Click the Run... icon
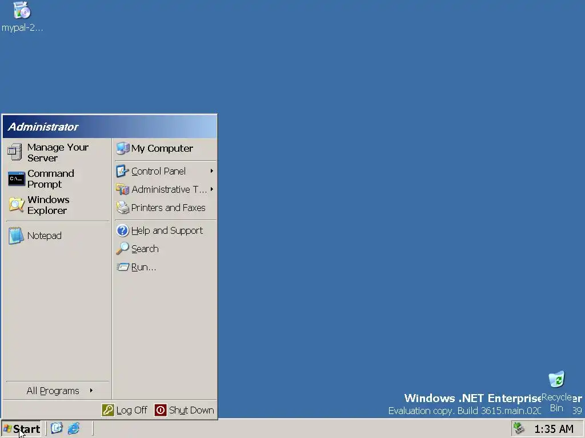The image size is (585, 438). [x=122, y=267]
